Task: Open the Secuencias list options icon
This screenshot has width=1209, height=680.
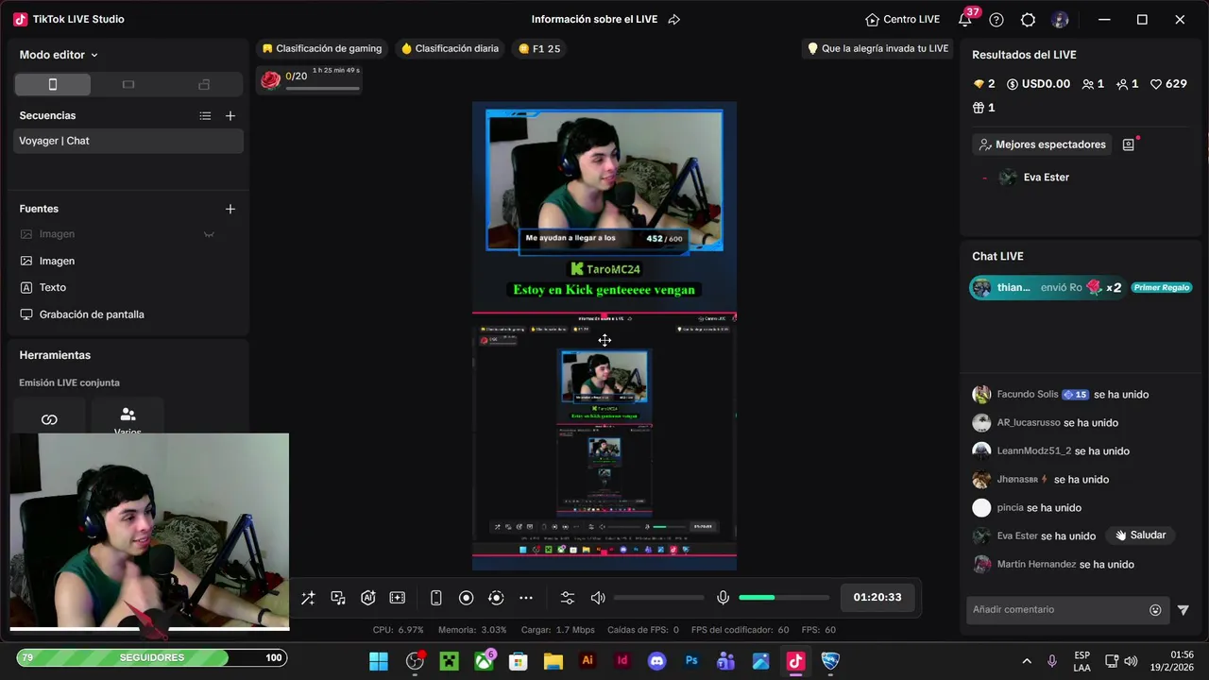Action: click(x=205, y=116)
